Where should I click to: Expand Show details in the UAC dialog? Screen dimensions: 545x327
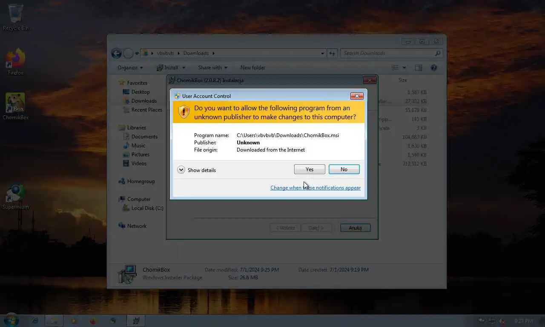pyautogui.click(x=197, y=170)
